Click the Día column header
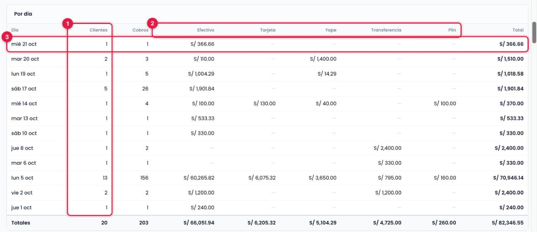 (15, 30)
